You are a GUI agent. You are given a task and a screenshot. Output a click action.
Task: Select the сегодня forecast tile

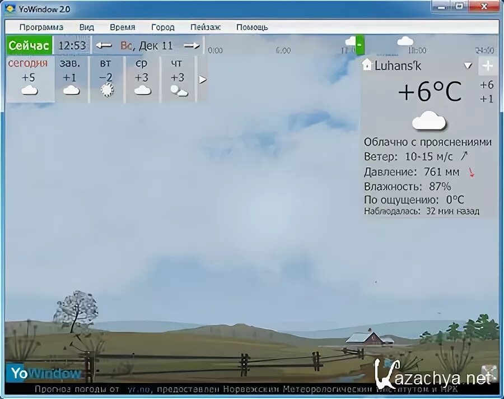pos(30,79)
